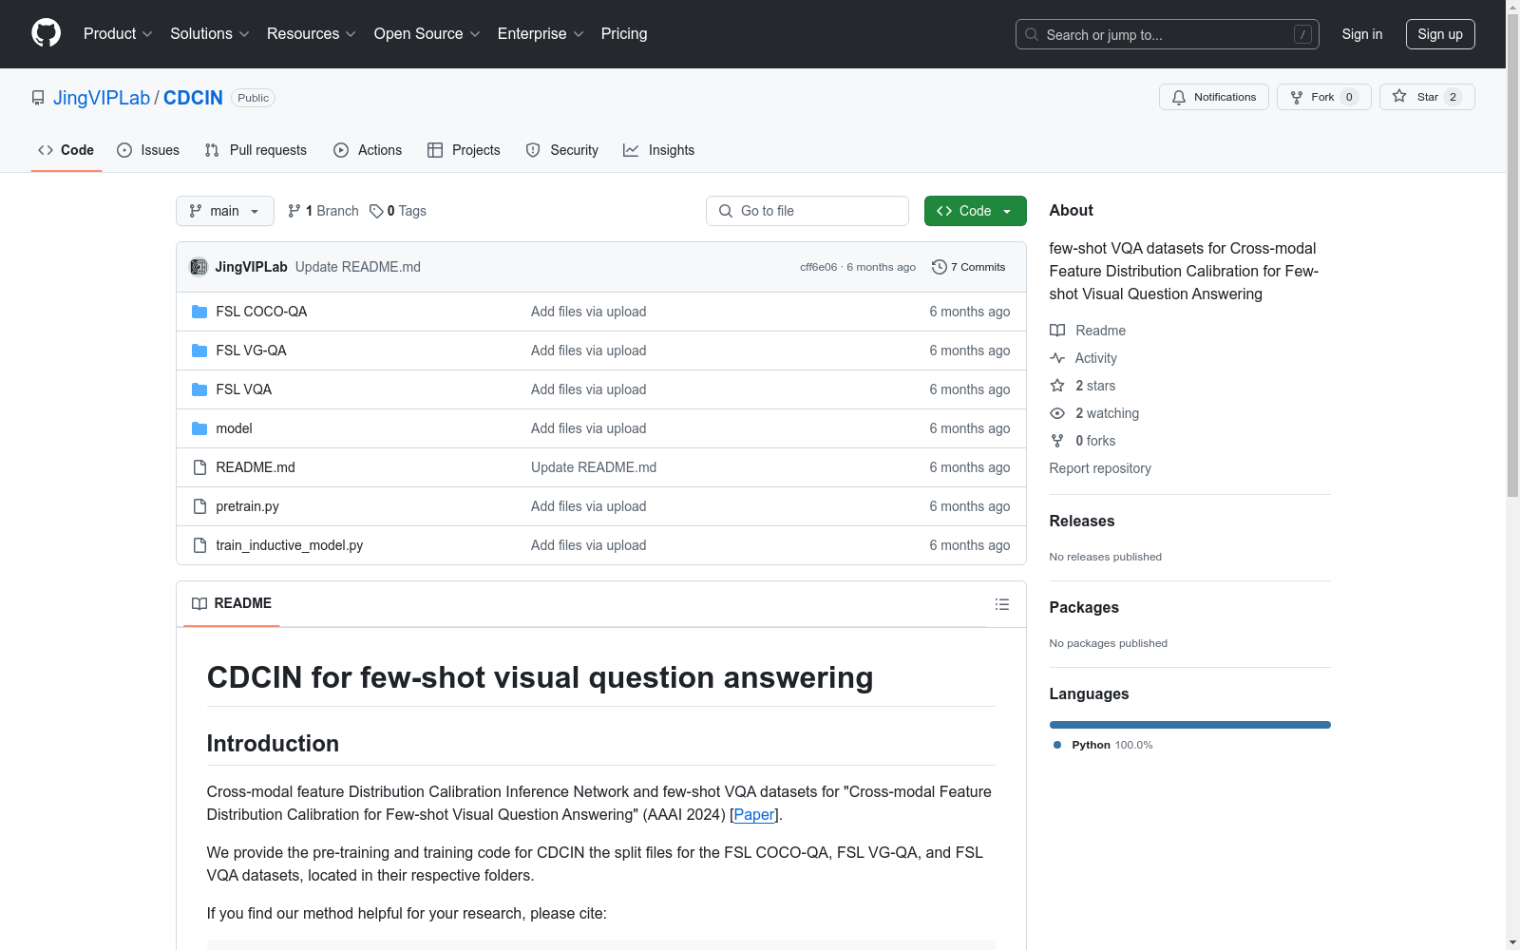The image size is (1520, 950).
Task: Switch to the Actions tab
Action: (x=368, y=150)
